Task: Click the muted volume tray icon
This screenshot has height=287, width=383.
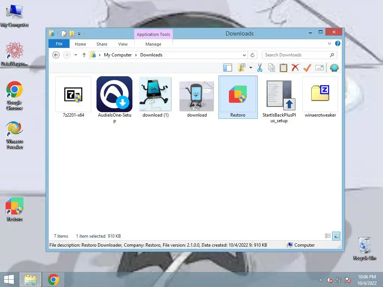Action: [330, 280]
